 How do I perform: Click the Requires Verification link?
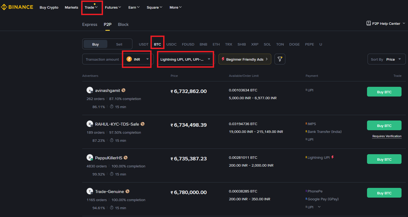pos(387,136)
